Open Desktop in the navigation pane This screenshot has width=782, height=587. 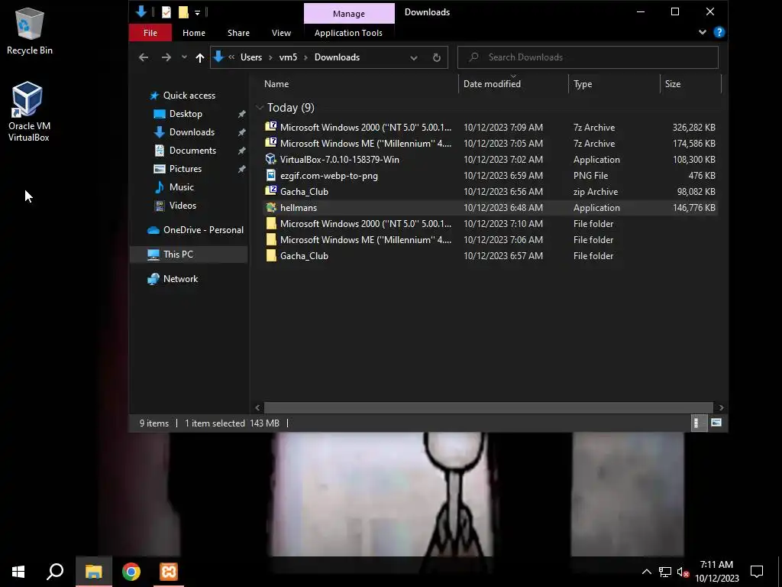[x=186, y=114]
